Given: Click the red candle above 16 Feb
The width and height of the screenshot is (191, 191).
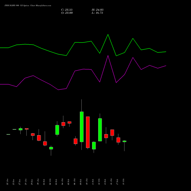Looking at the screenshot, I should pyautogui.click(x=112, y=133).
